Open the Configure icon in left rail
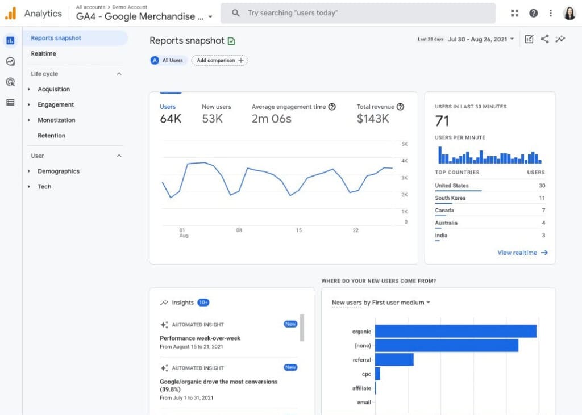 tap(10, 102)
